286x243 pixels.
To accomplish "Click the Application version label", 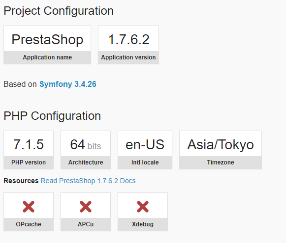I will 128,57.
